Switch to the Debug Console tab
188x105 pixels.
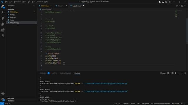66,73
